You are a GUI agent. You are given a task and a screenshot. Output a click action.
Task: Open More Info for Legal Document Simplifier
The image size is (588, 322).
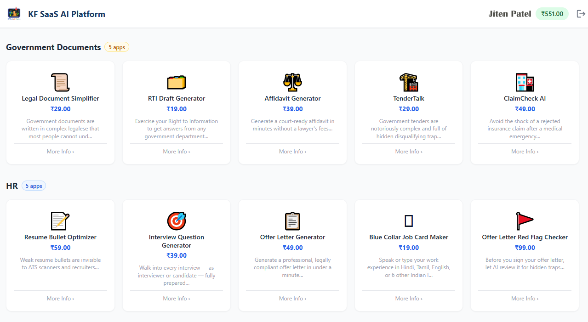coord(60,151)
